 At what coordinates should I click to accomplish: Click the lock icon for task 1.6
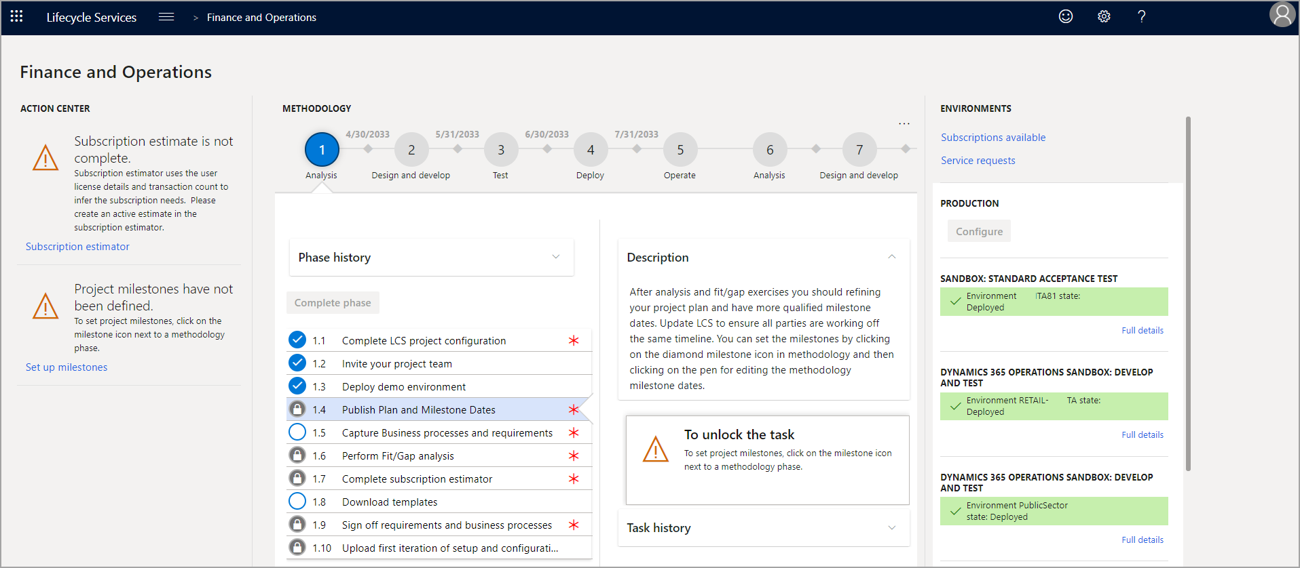tap(297, 455)
